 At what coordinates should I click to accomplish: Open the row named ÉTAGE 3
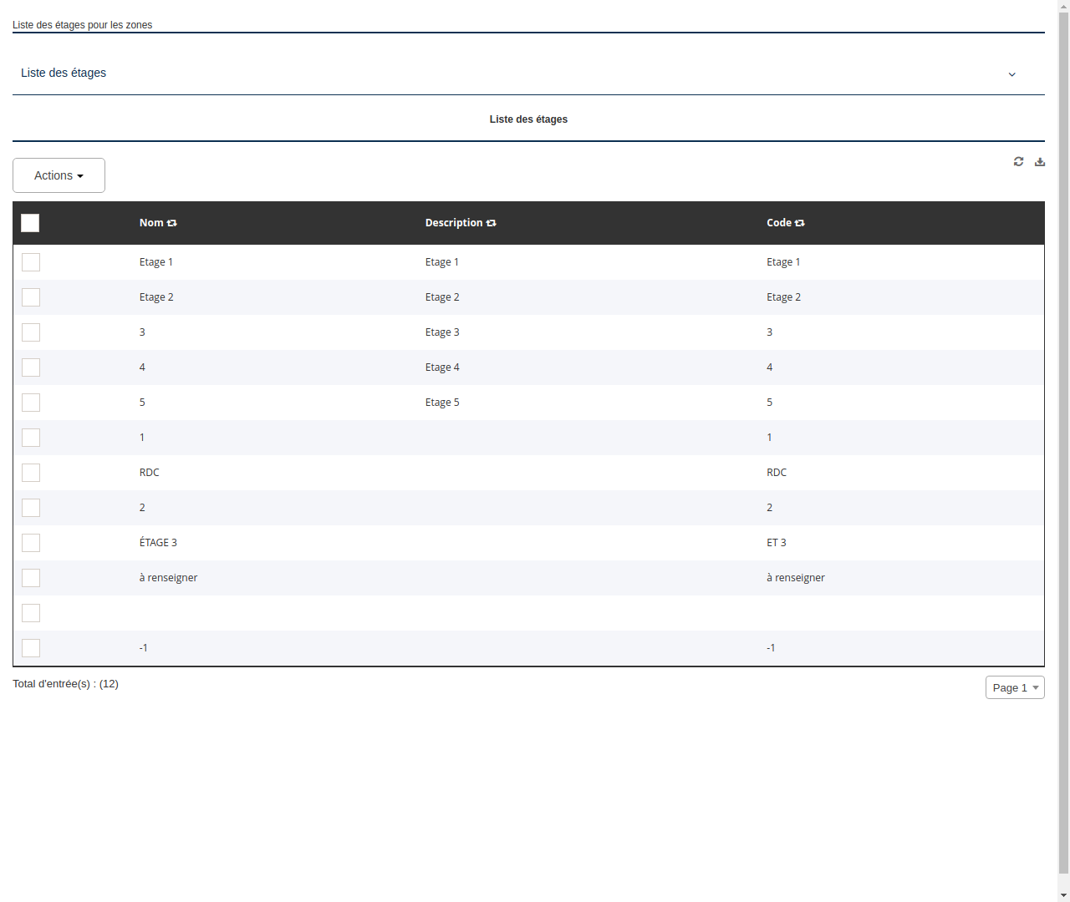click(x=158, y=542)
